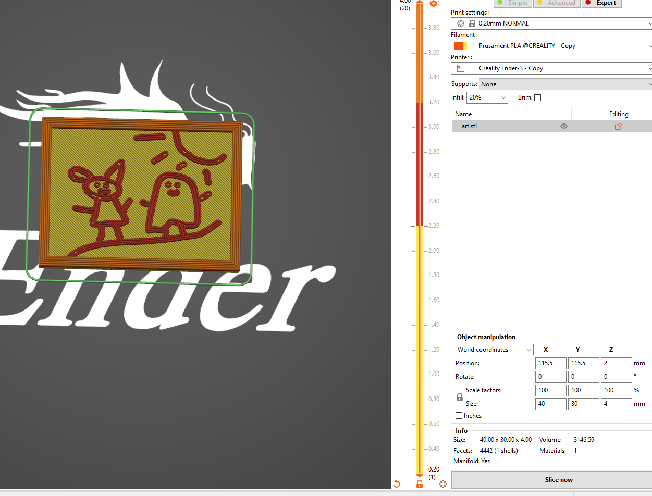Open the Filament preset dropdown
652x496 pixels.
pos(551,46)
